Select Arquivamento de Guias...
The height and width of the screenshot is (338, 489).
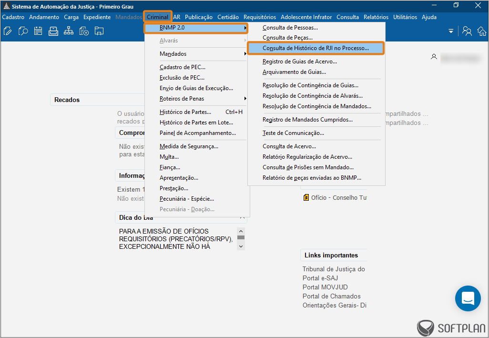click(x=316, y=72)
